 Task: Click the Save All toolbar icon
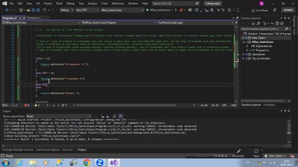click(x=38, y=10)
